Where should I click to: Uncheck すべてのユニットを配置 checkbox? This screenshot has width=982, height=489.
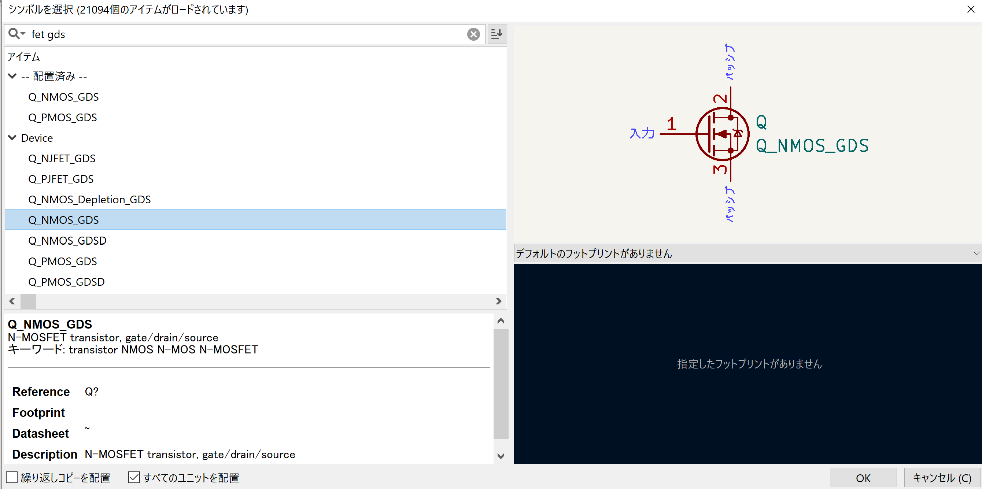click(134, 477)
